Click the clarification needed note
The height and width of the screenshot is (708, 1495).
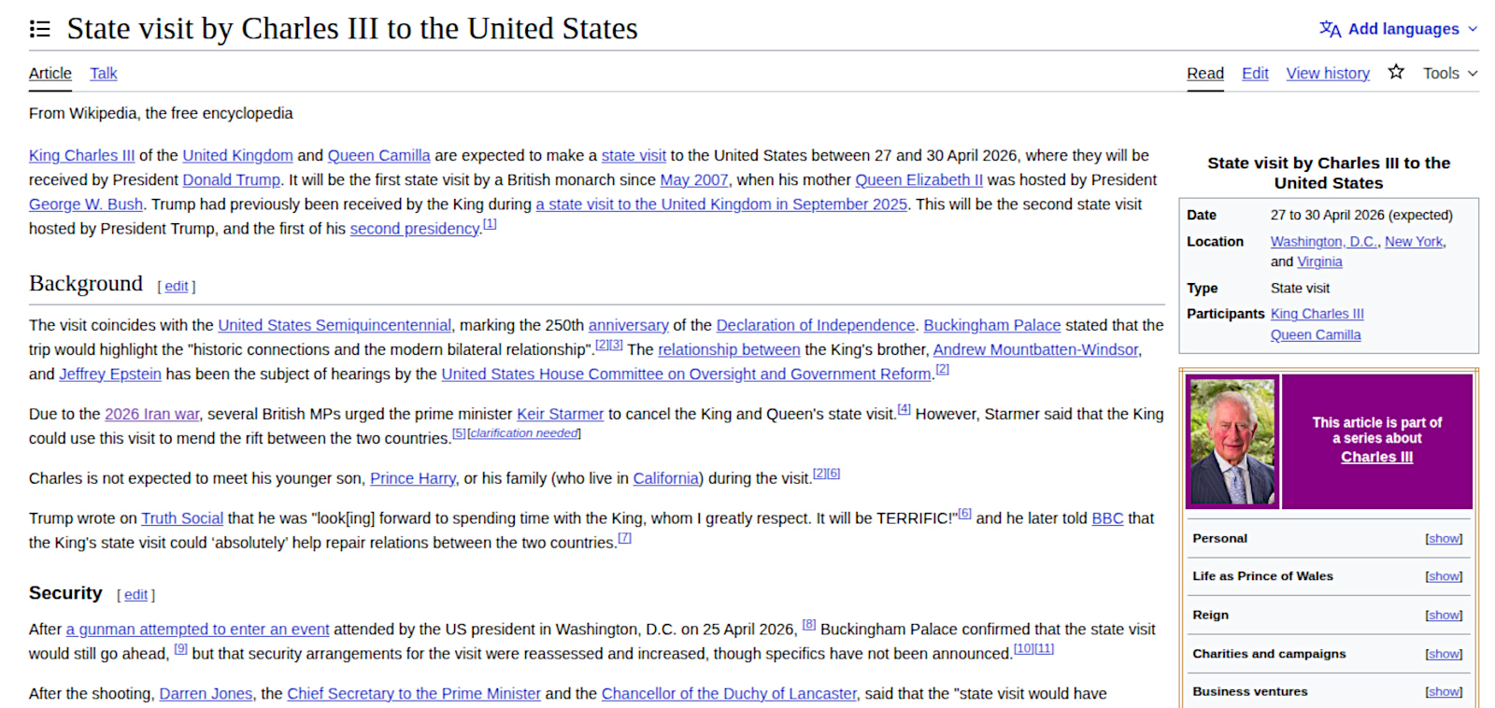tap(524, 433)
